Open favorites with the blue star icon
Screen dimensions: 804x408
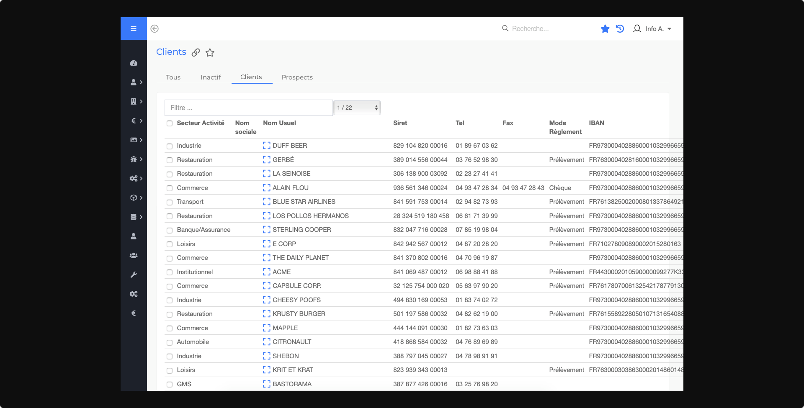coord(605,29)
